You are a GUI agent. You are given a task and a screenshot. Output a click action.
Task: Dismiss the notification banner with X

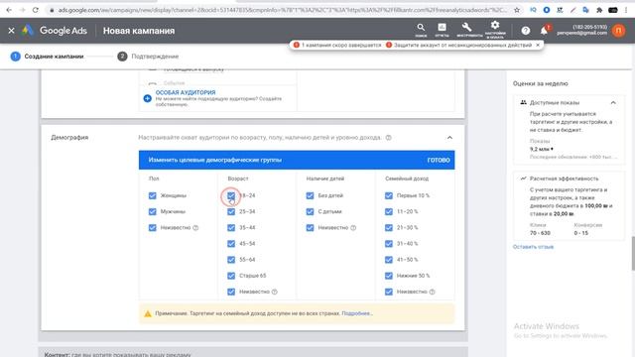tap(538, 45)
